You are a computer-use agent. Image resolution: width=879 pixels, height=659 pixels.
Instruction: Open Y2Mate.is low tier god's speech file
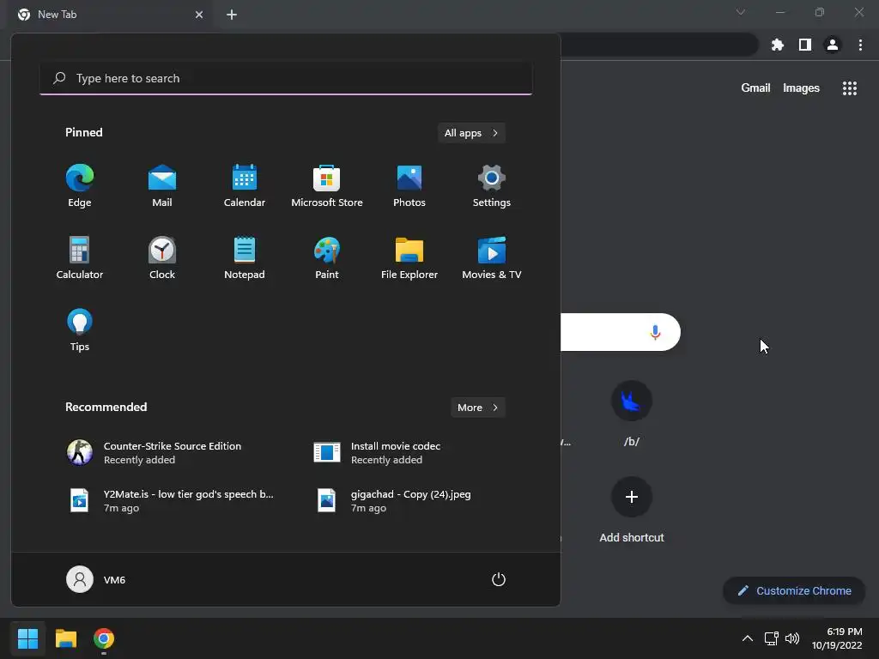point(171,500)
